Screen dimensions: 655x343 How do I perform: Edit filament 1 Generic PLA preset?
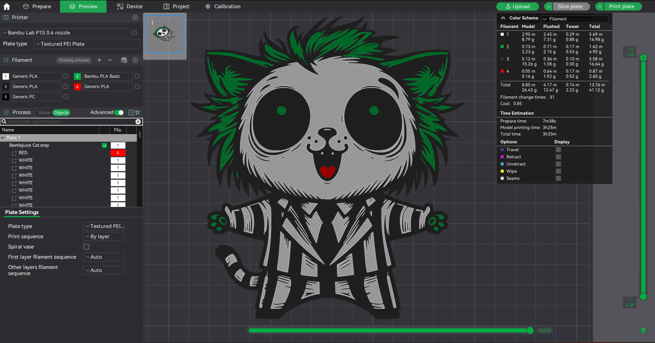pos(66,76)
